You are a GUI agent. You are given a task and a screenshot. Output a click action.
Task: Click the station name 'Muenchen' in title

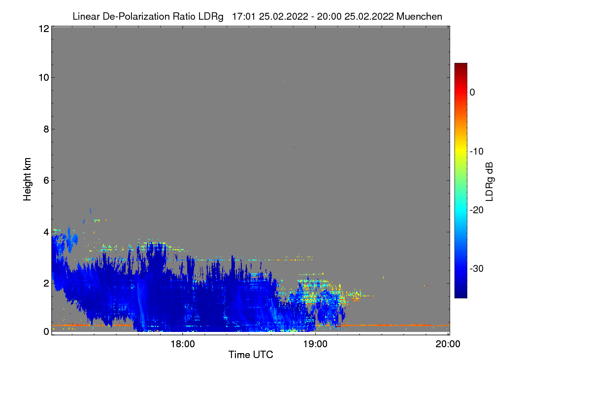[419, 16]
